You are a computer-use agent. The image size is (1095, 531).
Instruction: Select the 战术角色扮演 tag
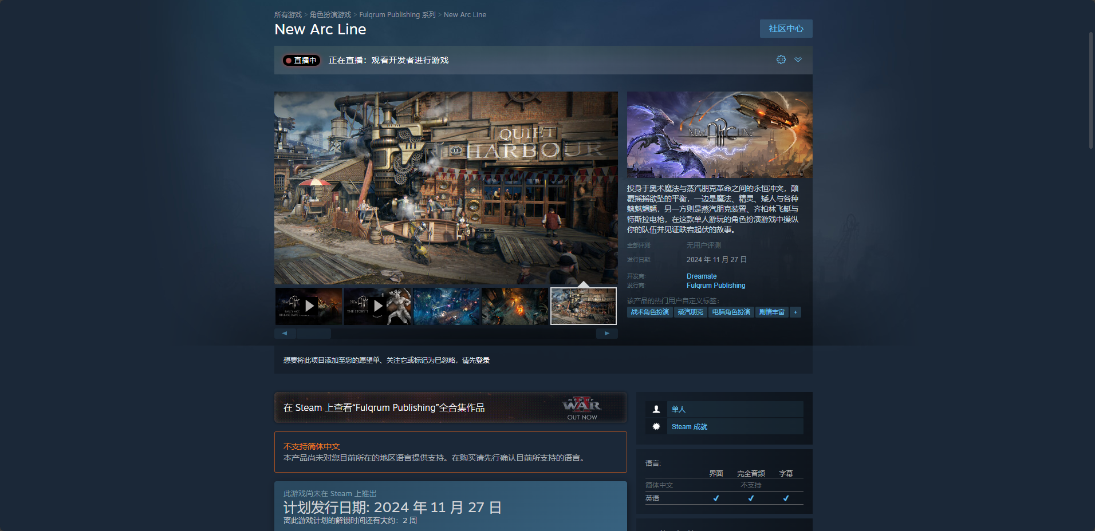(650, 312)
